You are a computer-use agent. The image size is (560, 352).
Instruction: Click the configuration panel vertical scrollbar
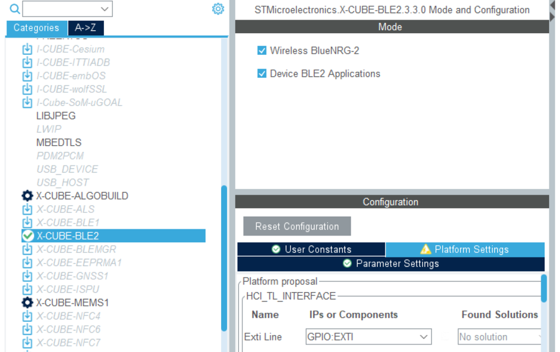coord(544,289)
